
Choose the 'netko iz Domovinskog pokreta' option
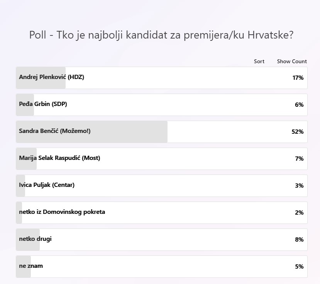tap(62, 212)
